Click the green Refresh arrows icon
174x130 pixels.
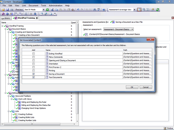[158, 10]
